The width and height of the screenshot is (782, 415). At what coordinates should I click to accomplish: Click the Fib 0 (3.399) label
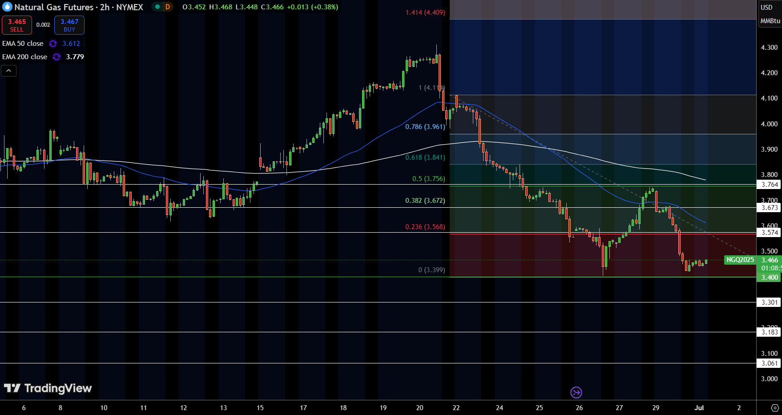(432, 270)
